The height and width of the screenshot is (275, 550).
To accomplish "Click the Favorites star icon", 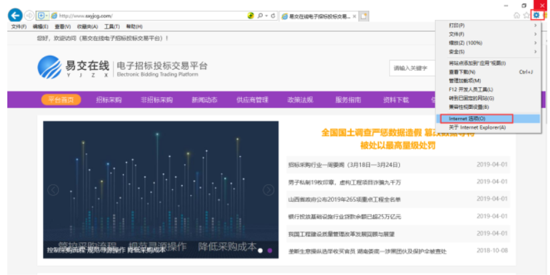I will tap(526, 15).
